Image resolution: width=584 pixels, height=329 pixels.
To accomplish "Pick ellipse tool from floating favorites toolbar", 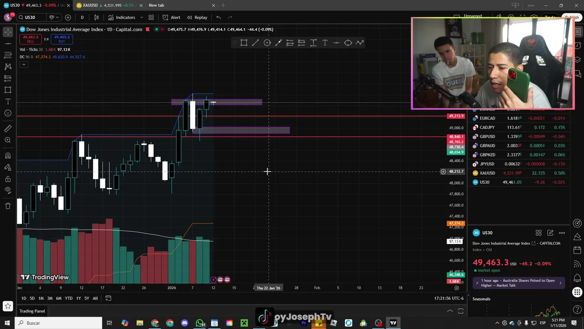I will point(348,43).
